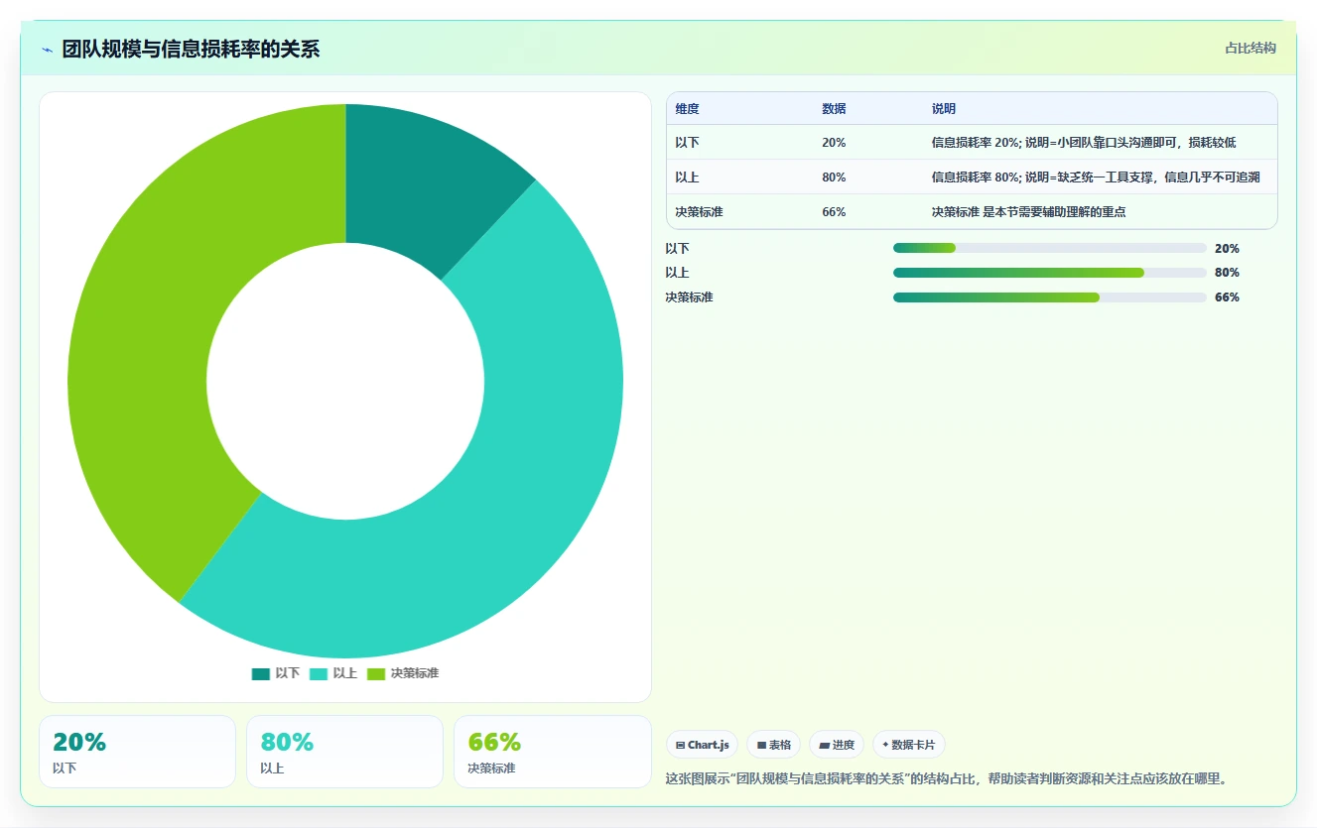Click the 以上 progress row label
The height and width of the screenshot is (828, 1317).
(677, 273)
